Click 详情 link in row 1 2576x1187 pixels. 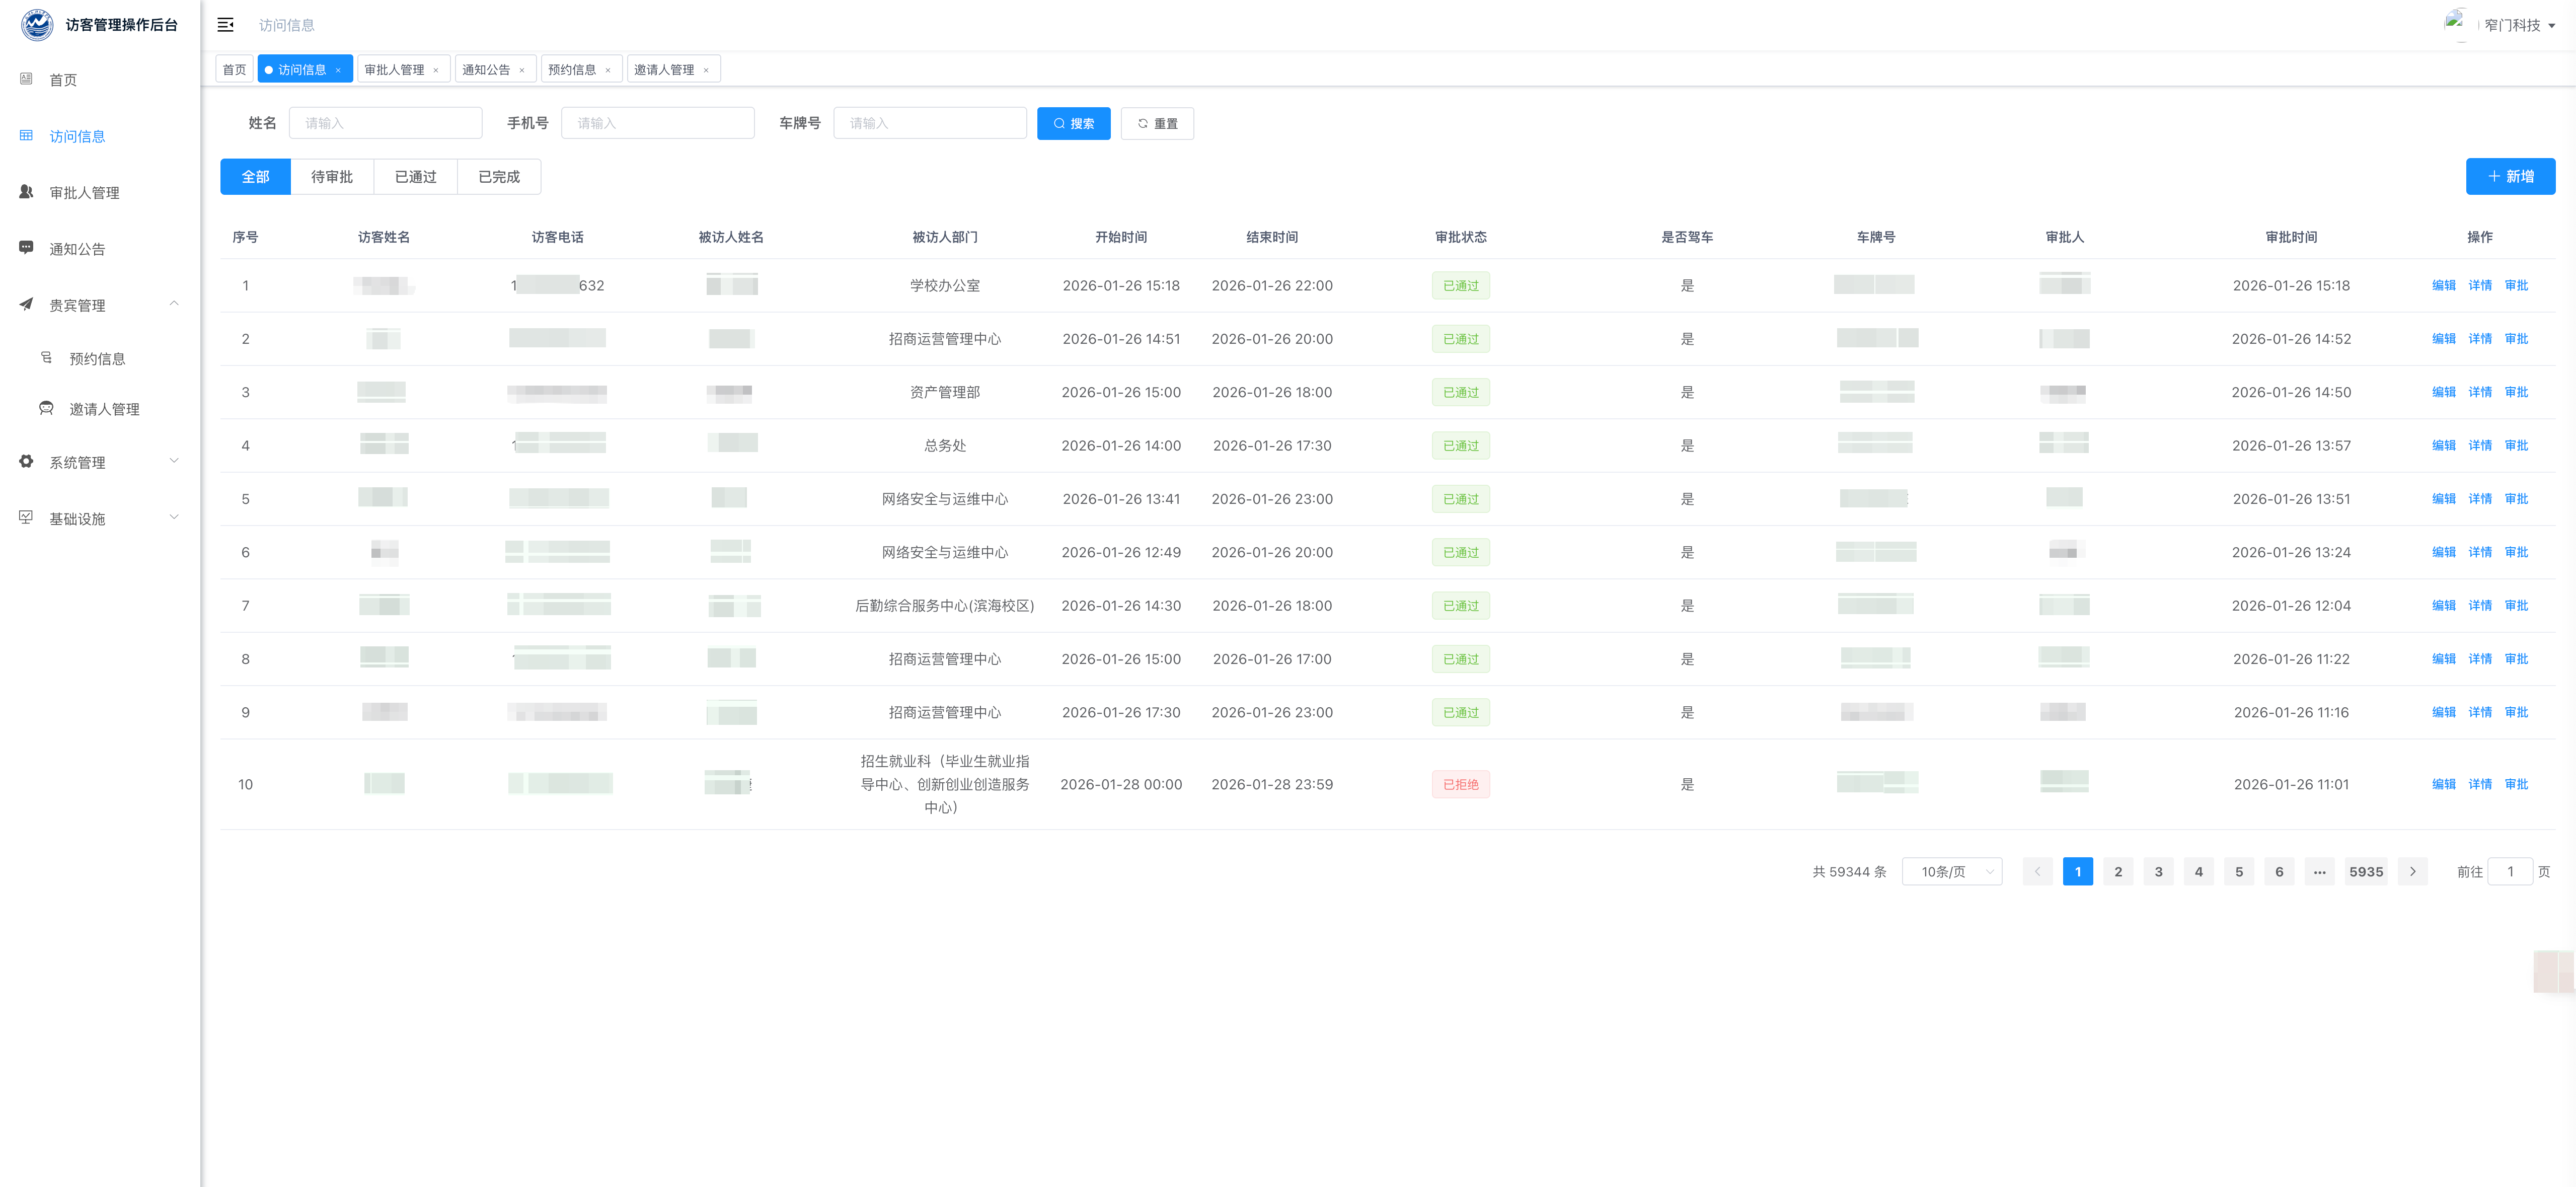2479,286
